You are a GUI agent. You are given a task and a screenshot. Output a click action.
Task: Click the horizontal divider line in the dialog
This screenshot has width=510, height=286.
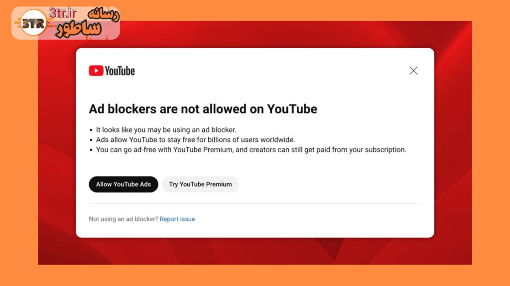tap(255, 203)
